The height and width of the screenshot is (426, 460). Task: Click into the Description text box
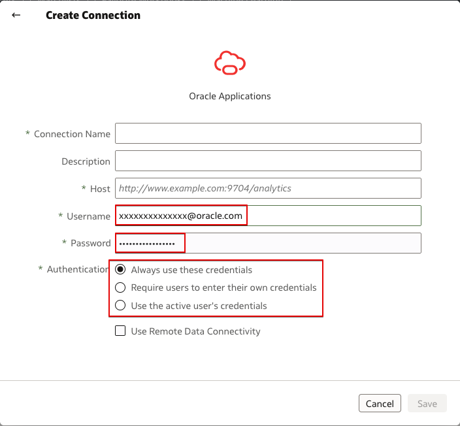point(268,161)
